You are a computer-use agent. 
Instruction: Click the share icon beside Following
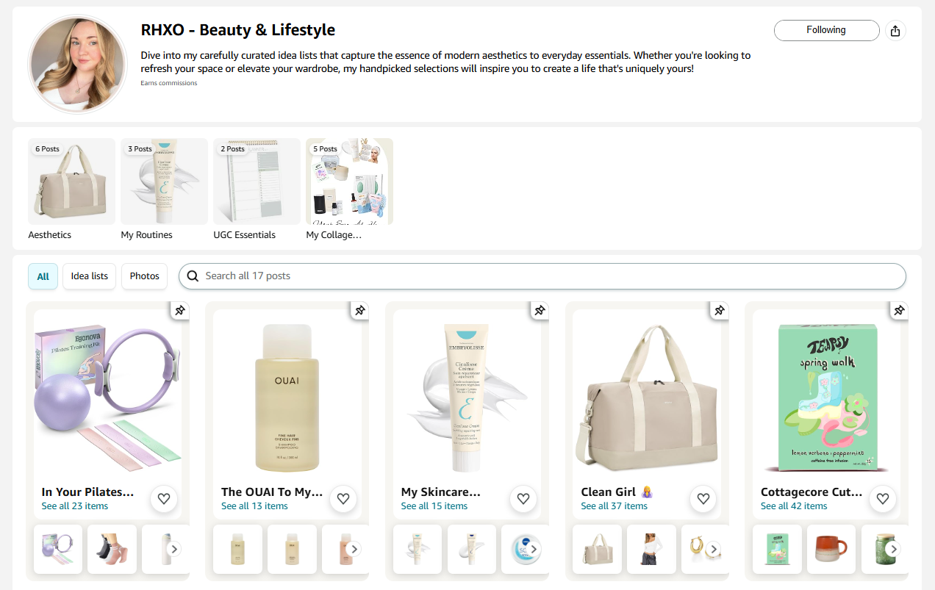coord(895,31)
